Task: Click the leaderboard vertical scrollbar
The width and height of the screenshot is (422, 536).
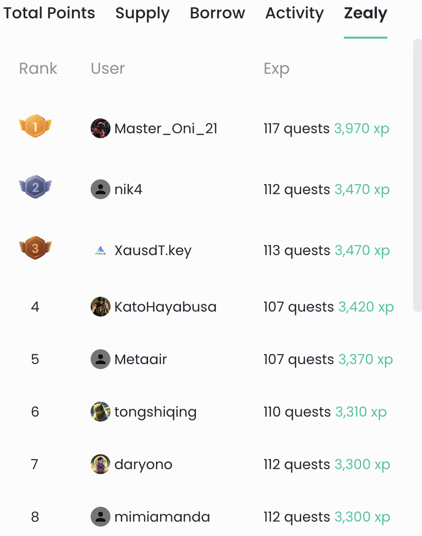Action: pyautogui.click(x=418, y=175)
